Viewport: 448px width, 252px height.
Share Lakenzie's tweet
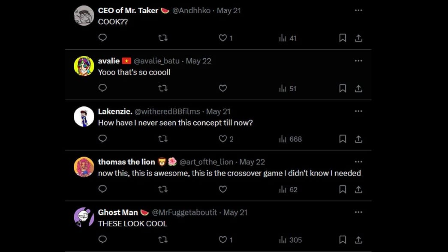point(358,139)
